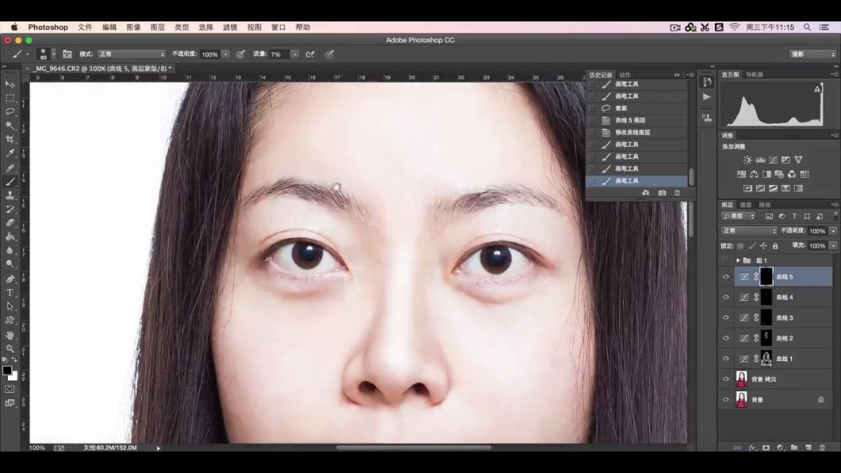
Task: Select the Lasso tool in the toolbox
Action: [x=10, y=112]
